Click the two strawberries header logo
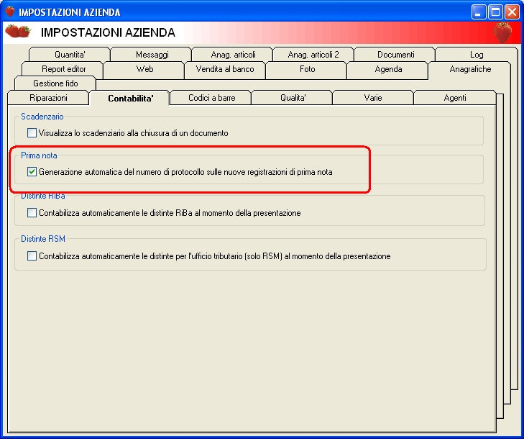524x439 pixels. pos(18,31)
